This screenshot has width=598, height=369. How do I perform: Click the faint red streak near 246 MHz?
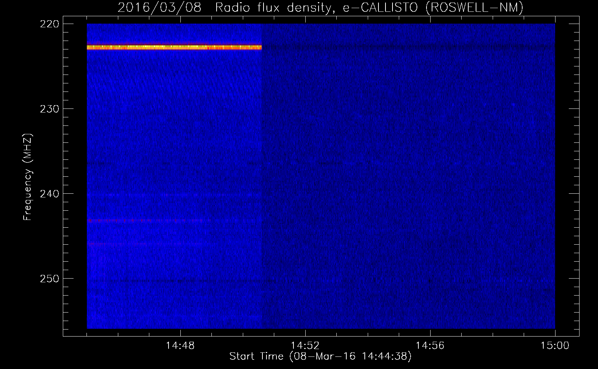[x=144, y=244]
